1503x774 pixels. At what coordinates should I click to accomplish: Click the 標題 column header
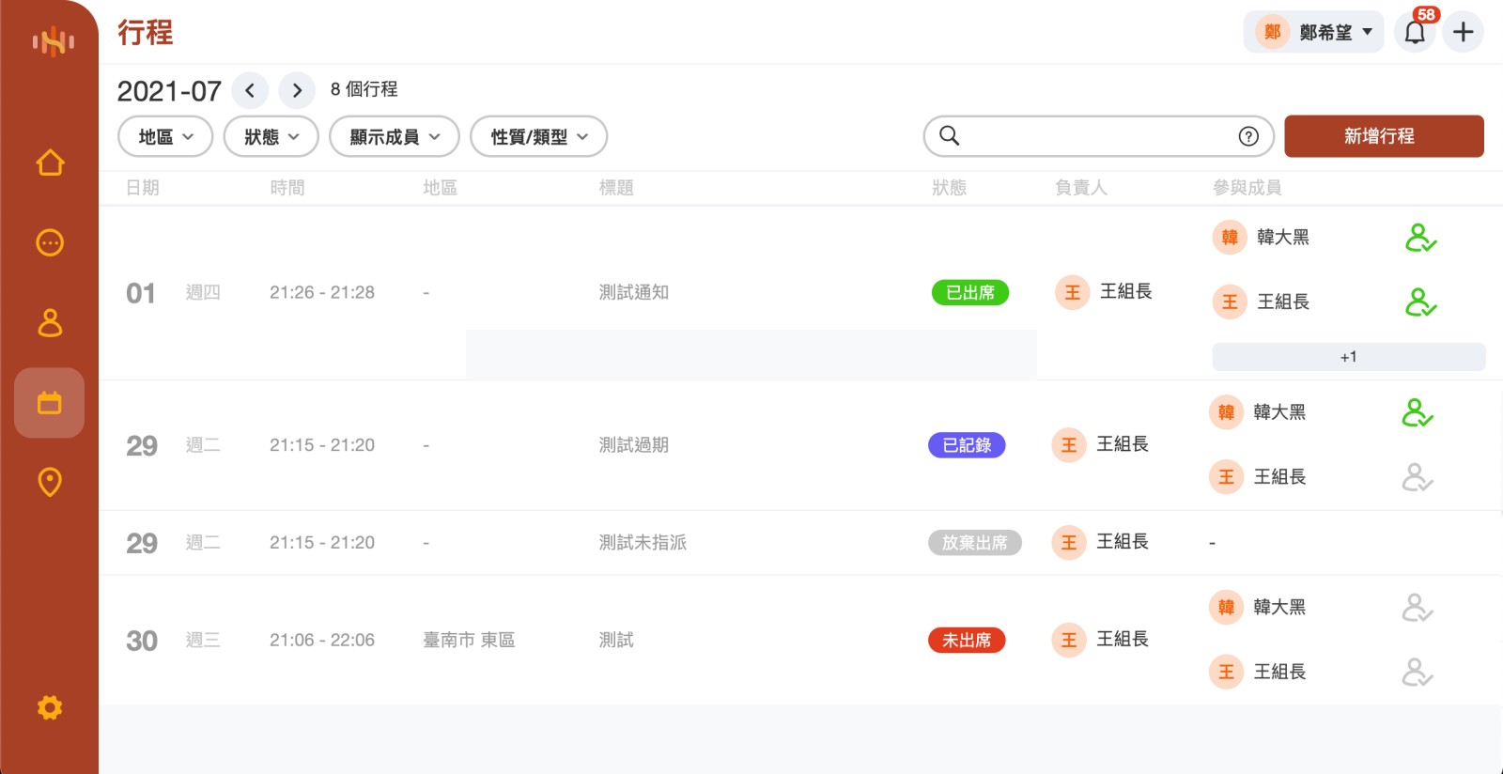pyautogui.click(x=616, y=188)
